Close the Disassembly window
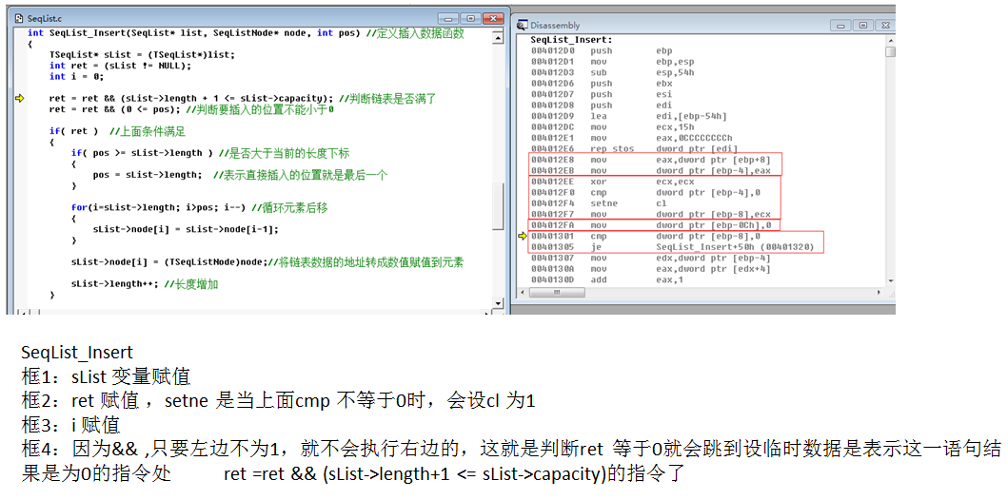This screenshot has width=1008, height=500. pyautogui.click(x=884, y=26)
